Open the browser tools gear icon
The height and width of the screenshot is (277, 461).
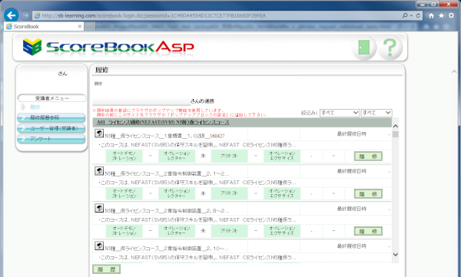(x=451, y=15)
